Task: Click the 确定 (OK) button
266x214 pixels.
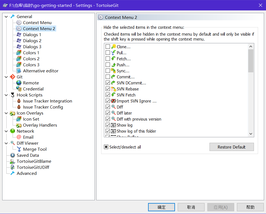Action: coord(161,207)
